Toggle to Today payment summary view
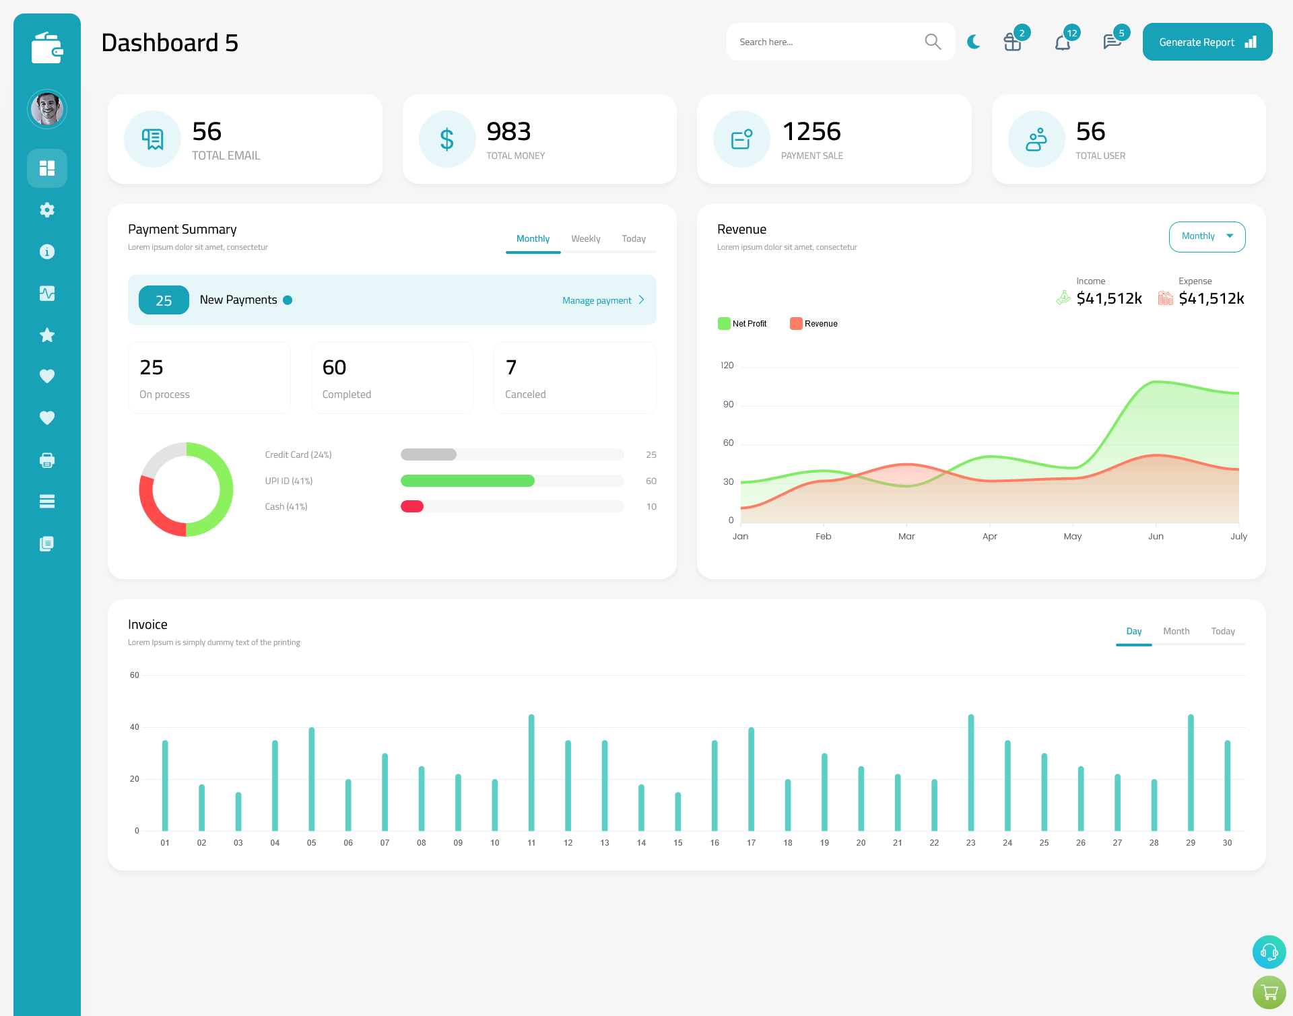The width and height of the screenshot is (1293, 1016). [633, 238]
